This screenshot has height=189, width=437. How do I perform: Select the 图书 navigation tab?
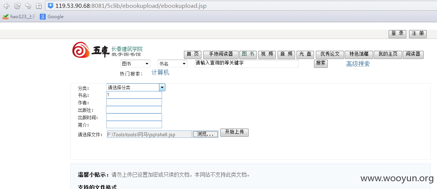[248, 54]
